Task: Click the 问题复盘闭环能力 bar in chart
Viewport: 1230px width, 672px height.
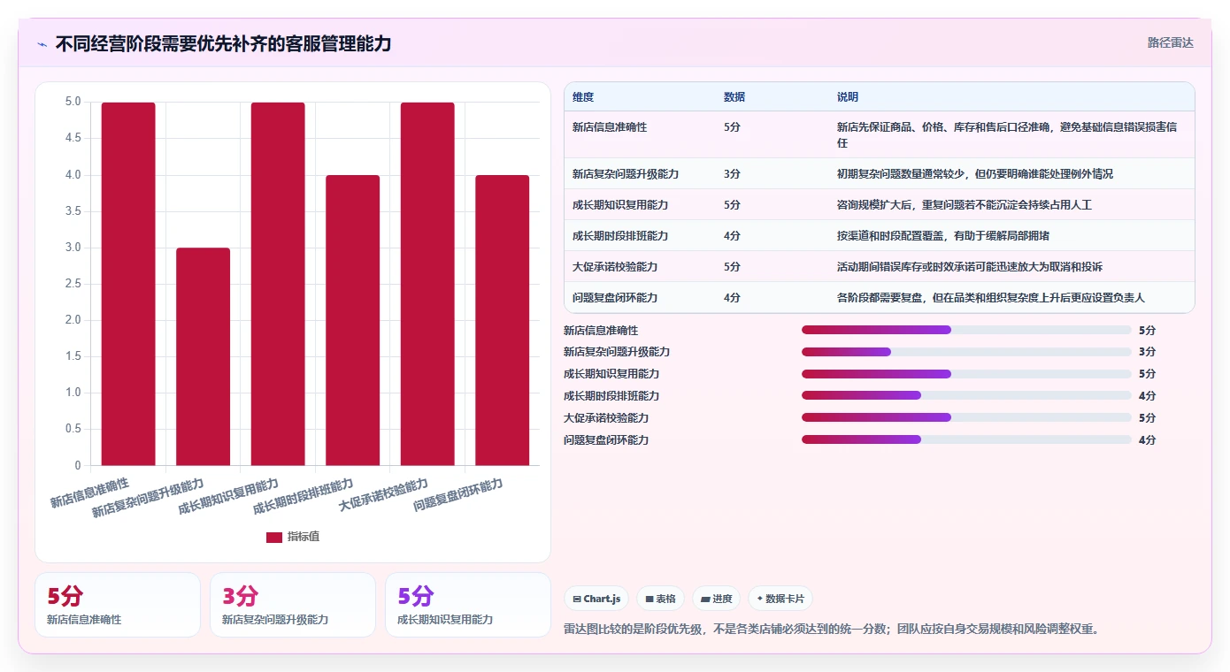Action: [x=502, y=320]
